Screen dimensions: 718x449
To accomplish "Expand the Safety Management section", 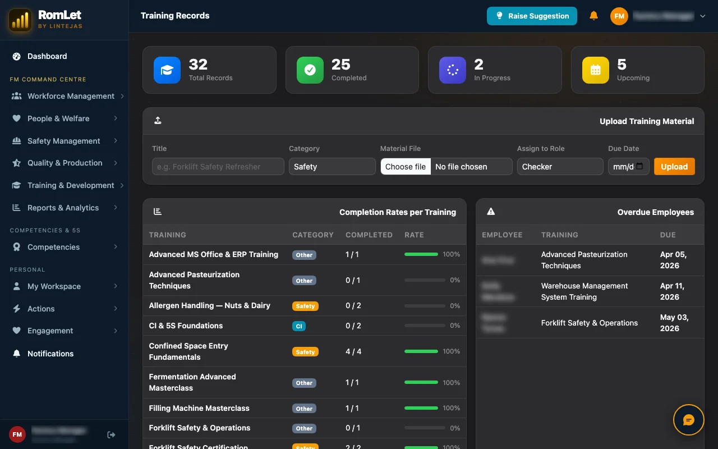I will coord(65,141).
